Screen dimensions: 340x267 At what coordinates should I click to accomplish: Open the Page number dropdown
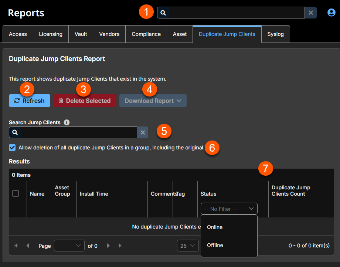coord(69,246)
